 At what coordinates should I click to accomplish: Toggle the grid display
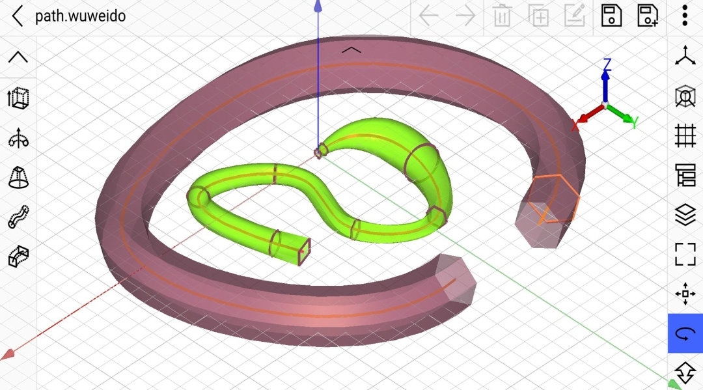pyautogui.click(x=685, y=136)
